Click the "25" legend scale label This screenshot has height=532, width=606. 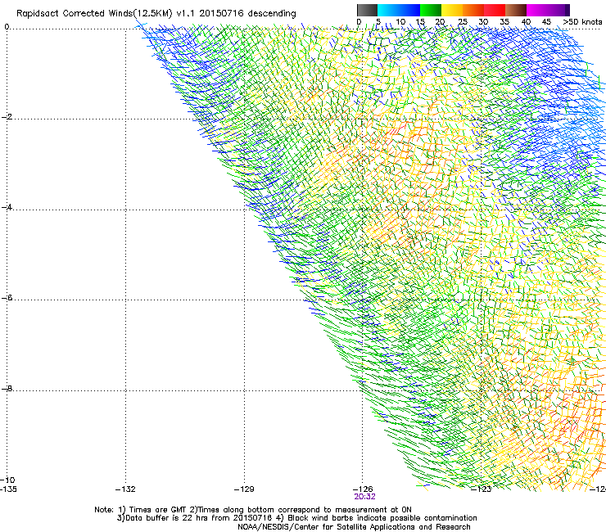462,22
